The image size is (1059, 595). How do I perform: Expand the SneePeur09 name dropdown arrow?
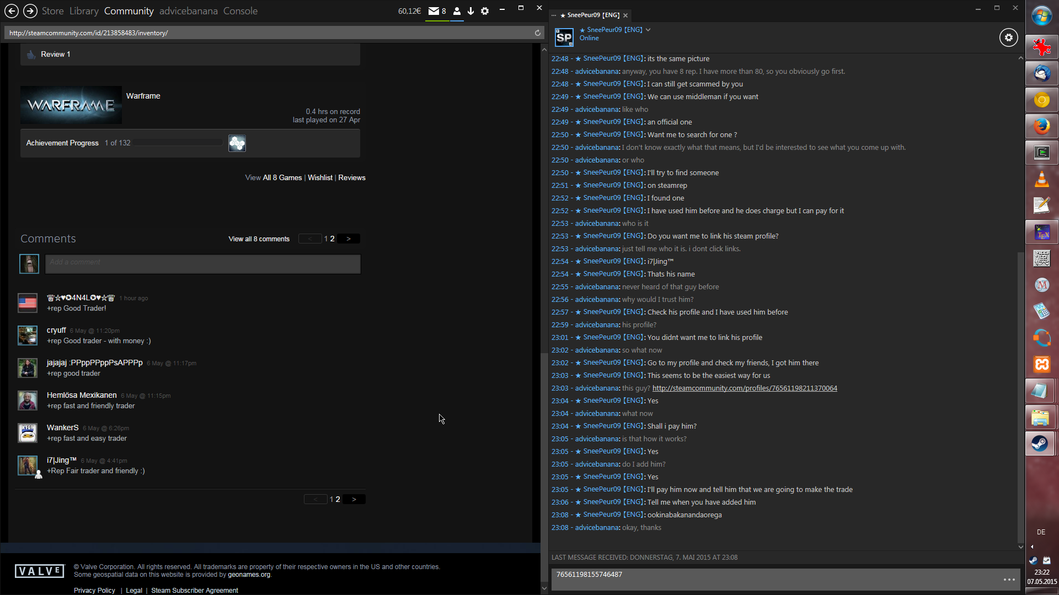[648, 30]
